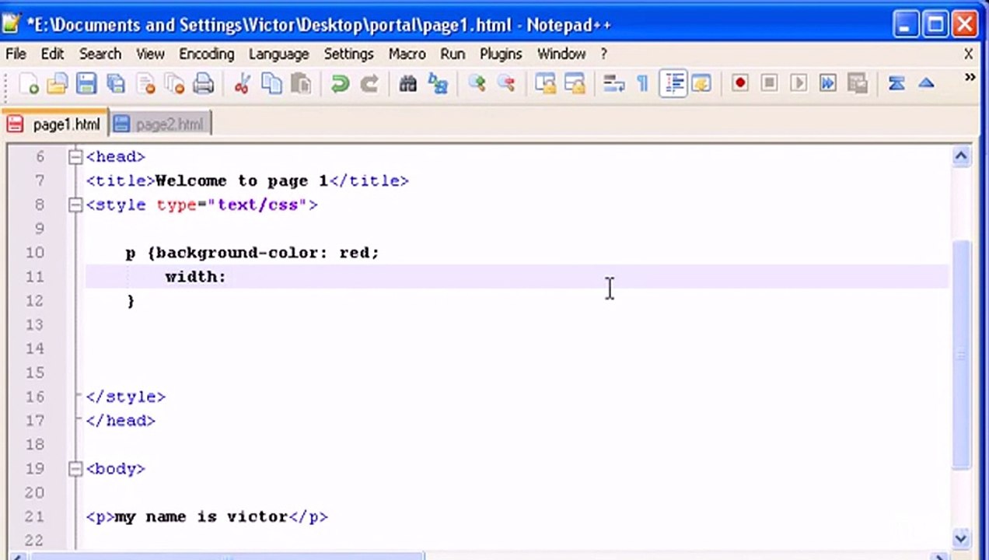Start macro recording with red circle
This screenshot has height=560, width=989.
coord(739,83)
